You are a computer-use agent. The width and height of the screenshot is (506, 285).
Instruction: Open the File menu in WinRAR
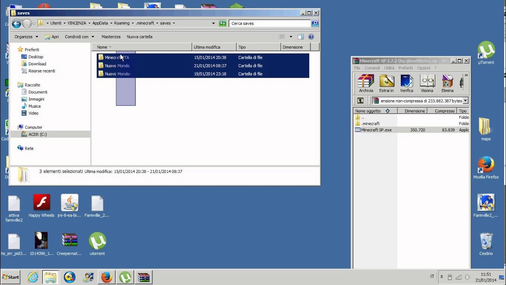click(357, 68)
